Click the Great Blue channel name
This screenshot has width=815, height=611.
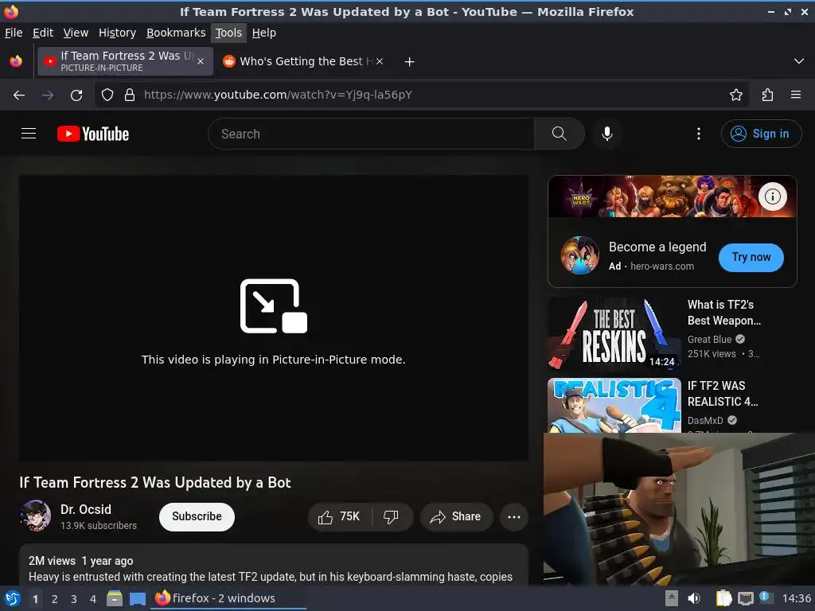pos(709,339)
